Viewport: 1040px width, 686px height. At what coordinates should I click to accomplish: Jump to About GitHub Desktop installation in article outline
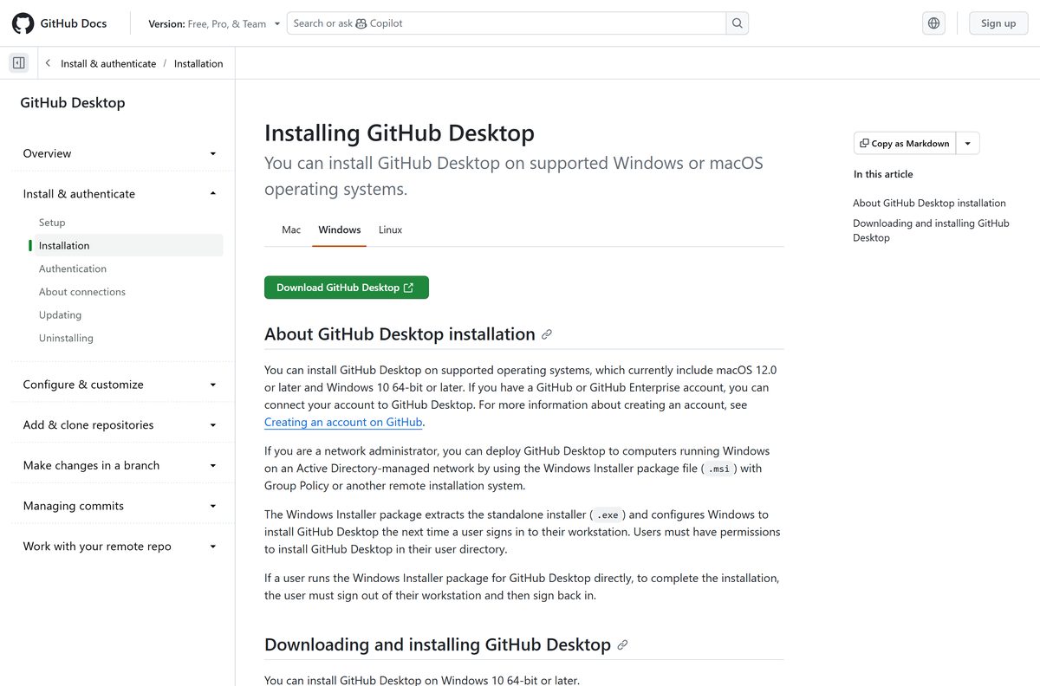point(929,203)
